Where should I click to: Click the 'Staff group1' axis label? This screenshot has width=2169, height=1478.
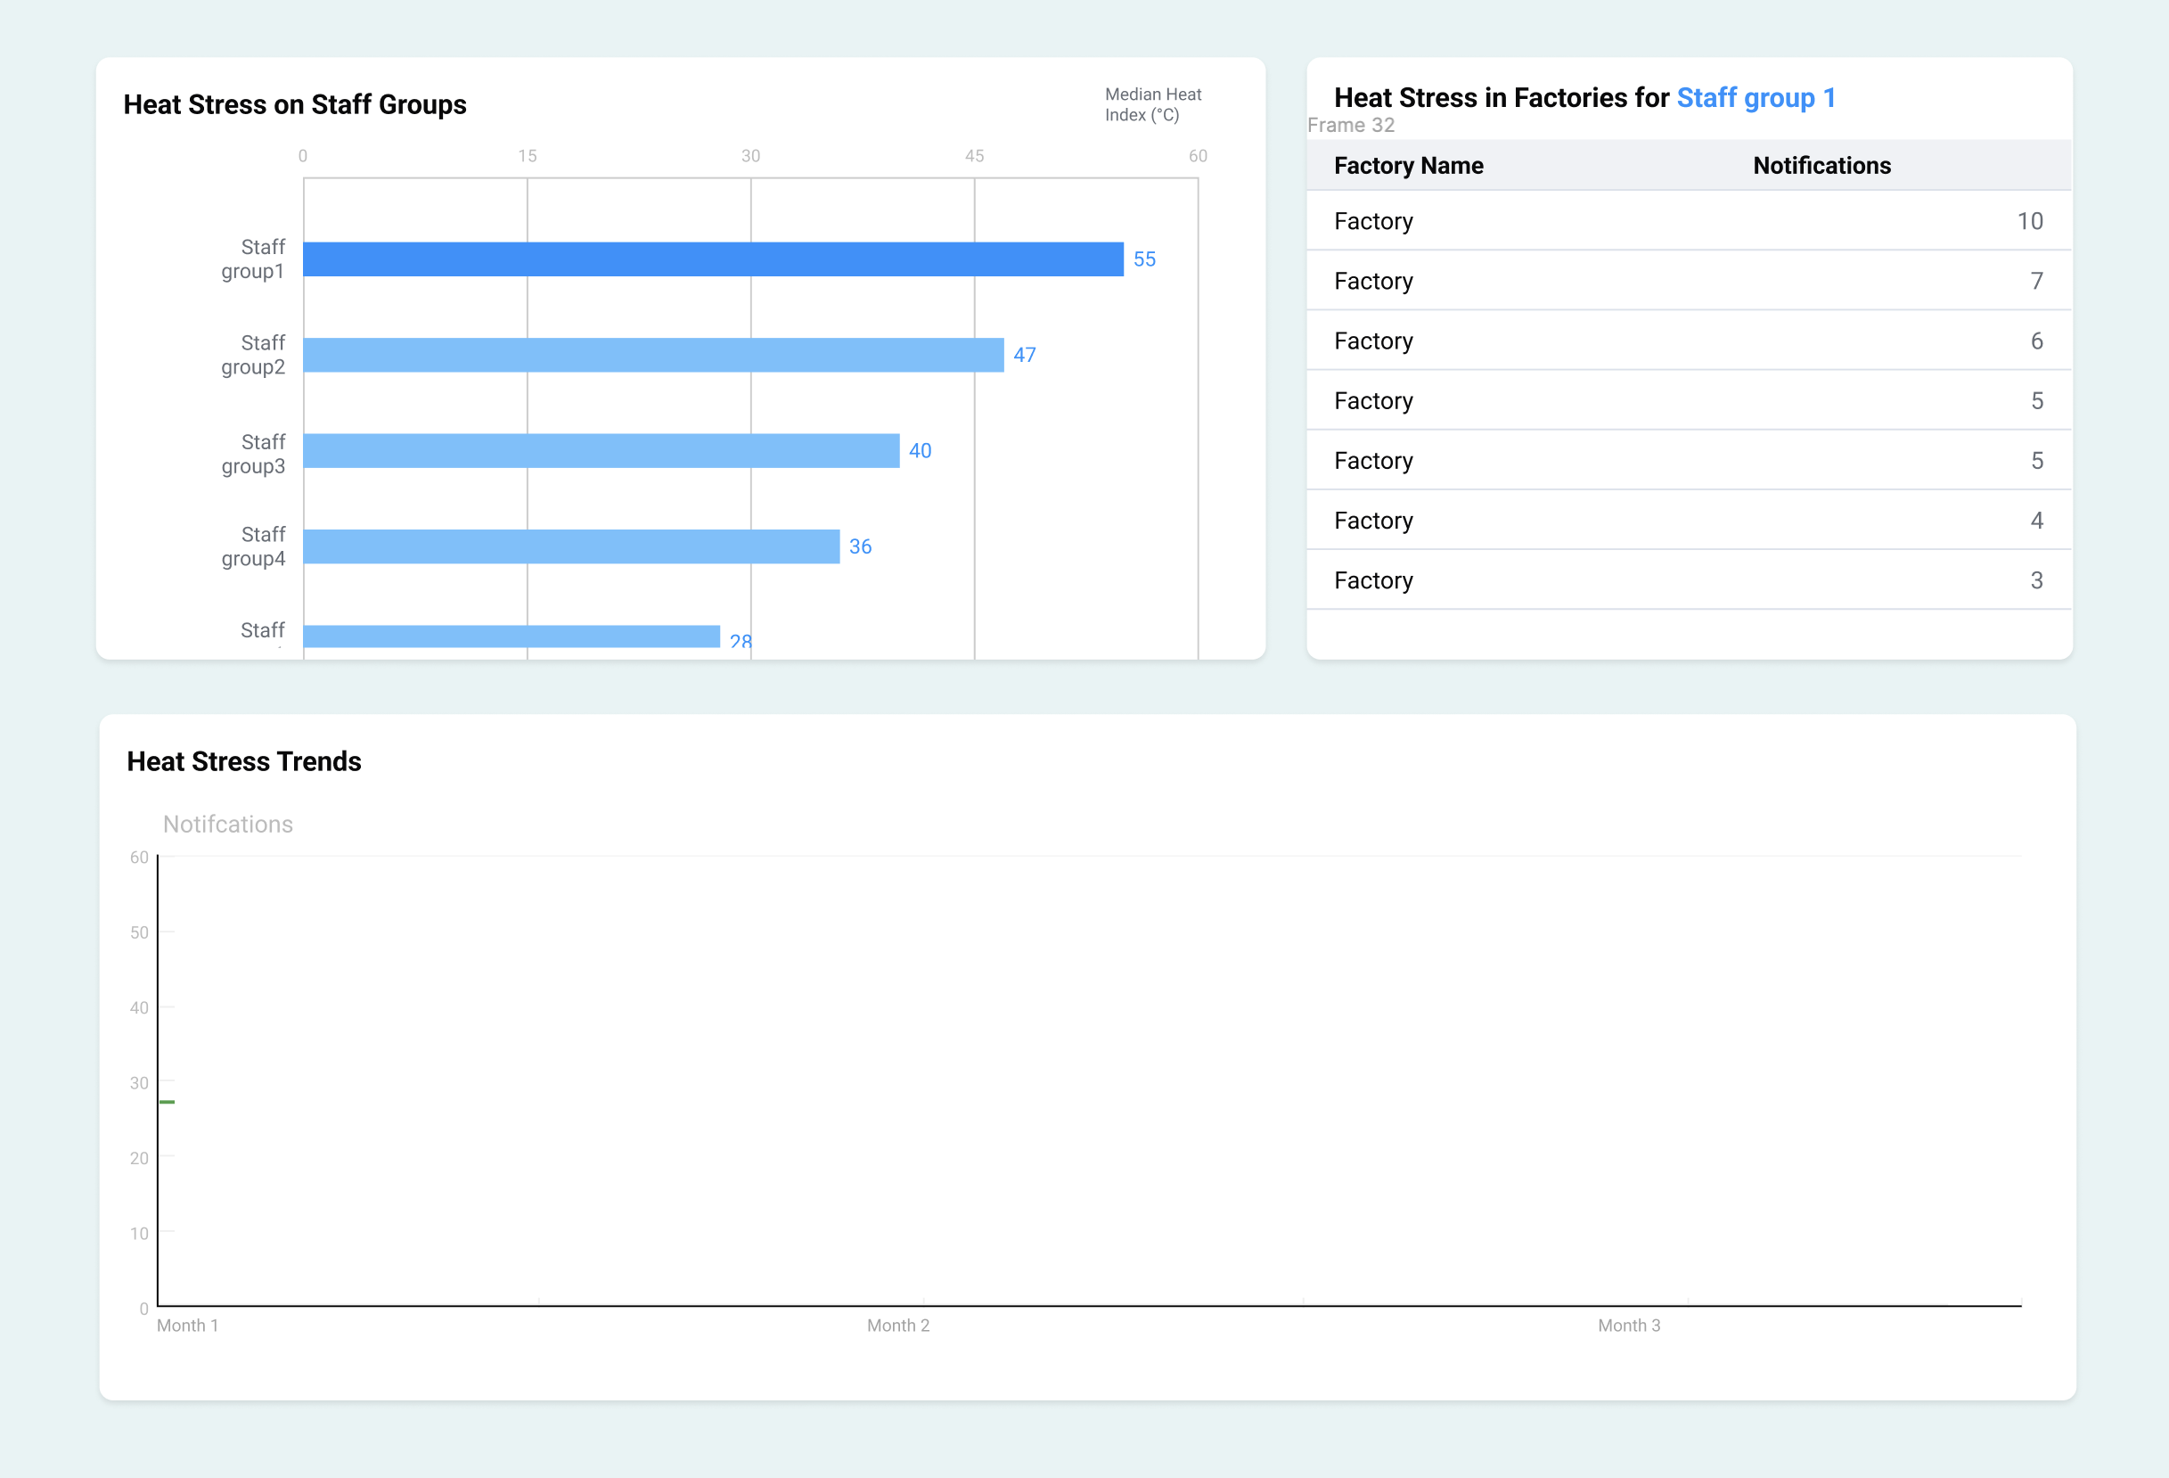(253, 259)
